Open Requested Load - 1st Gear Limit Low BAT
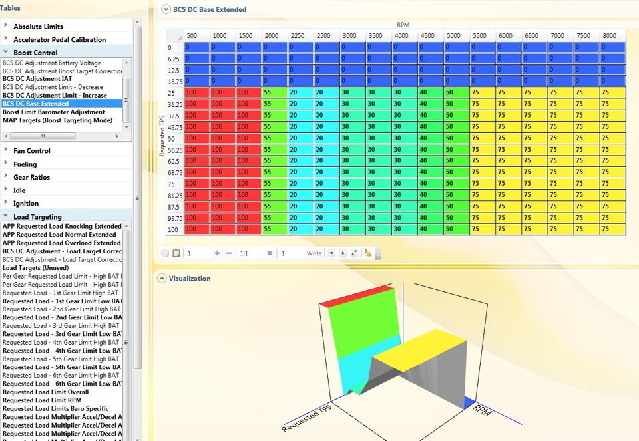The height and width of the screenshot is (441, 639). coord(62,301)
